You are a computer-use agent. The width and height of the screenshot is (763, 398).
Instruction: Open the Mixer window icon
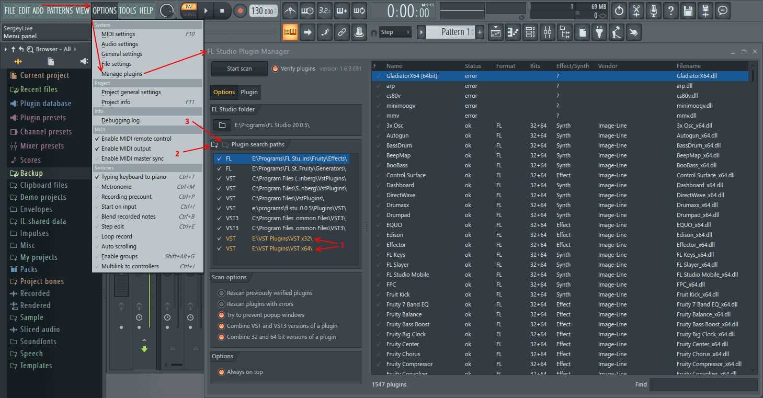coord(547,32)
